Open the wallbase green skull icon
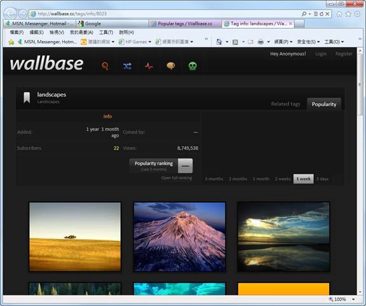366x306 pixels. tap(193, 66)
